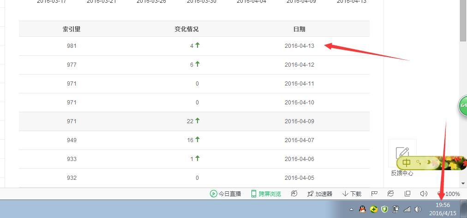This screenshot has height=218, width=467.
Task: Select the date 2016-04-06 cell
Action: pos(299,159)
